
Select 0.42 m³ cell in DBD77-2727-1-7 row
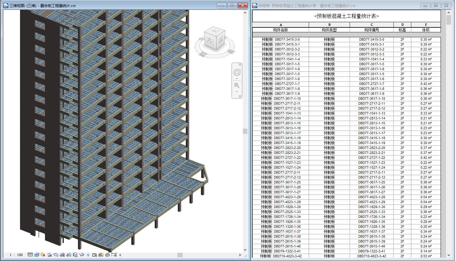tap(426, 84)
